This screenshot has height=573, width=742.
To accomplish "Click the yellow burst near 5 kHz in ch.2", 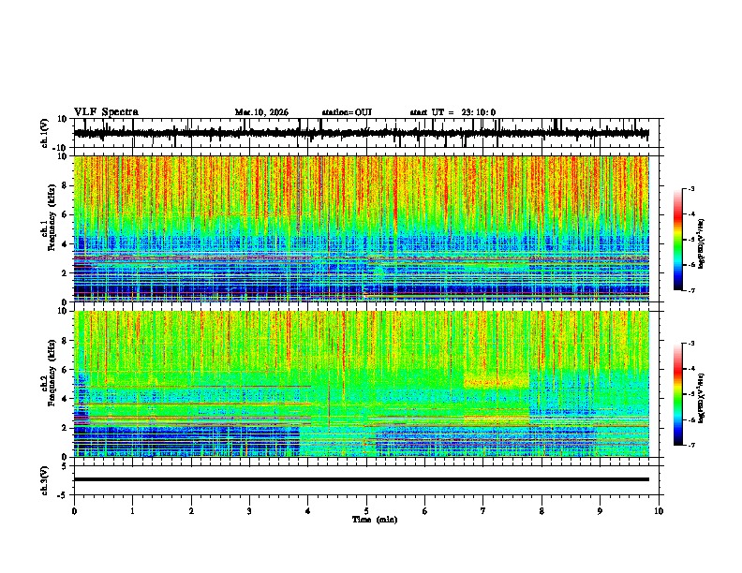I will pos(496,381).
